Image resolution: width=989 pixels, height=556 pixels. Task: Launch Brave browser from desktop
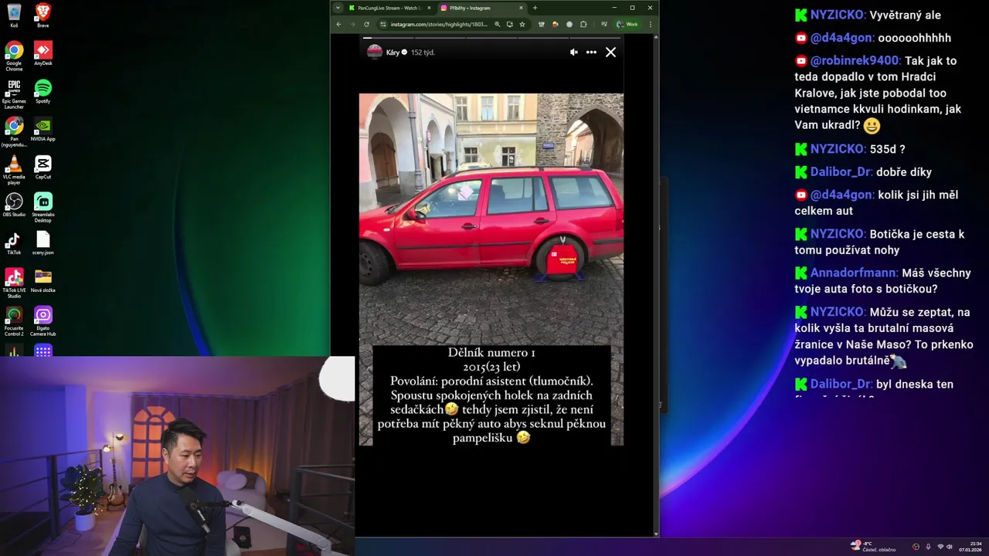coord(43,15)
